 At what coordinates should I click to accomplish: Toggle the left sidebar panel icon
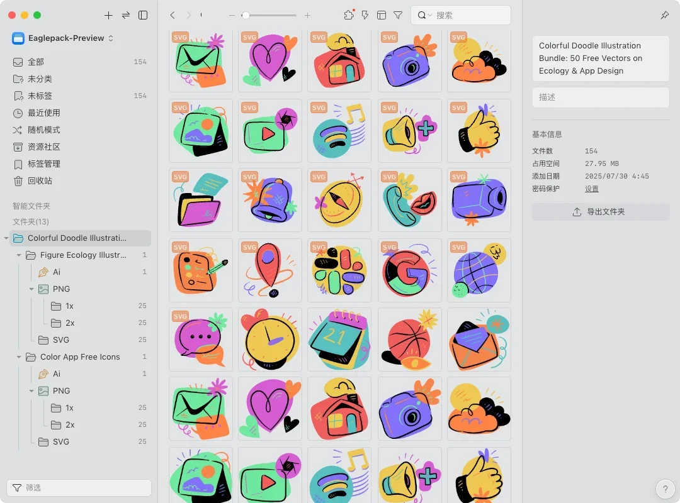click(x=143, y=15)
